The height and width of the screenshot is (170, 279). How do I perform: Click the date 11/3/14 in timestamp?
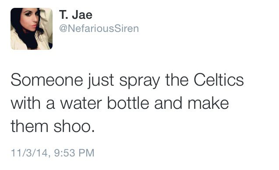click(x=29, y=153)
